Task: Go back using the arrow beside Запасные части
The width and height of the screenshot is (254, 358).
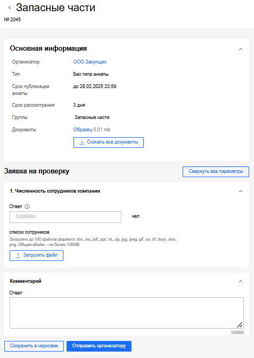Action: coord(10,8)
